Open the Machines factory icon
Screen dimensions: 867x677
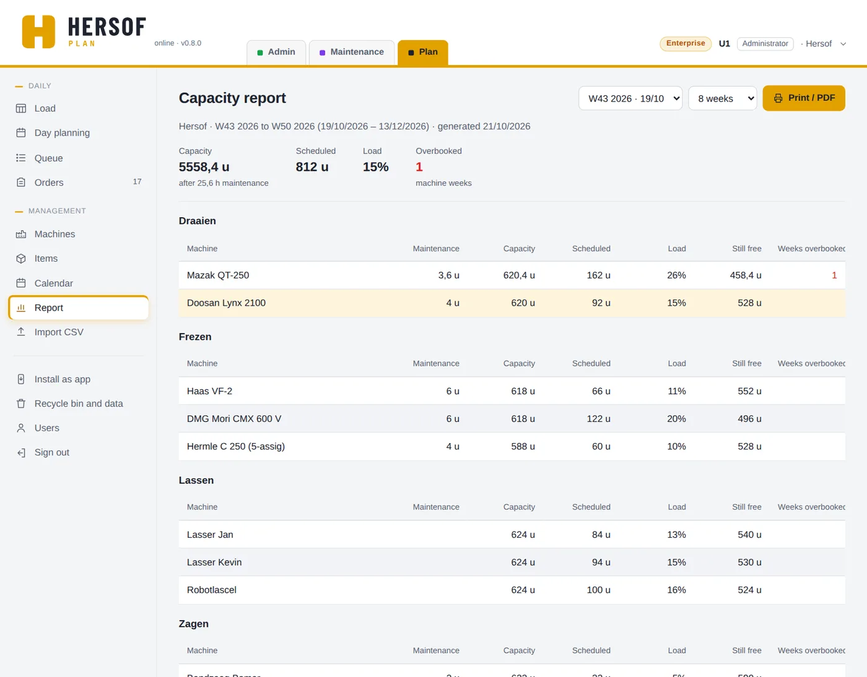pos(21,234)
